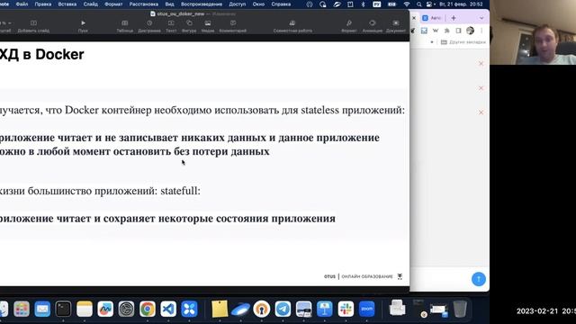576x324 pixels.
Task: Open zoom percentage dropdown in Keynote toolbar
Action: click(x=5, y=23)
